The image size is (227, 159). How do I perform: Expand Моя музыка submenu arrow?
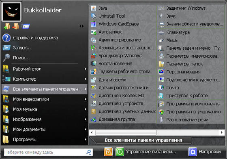(x=86, y=109)
